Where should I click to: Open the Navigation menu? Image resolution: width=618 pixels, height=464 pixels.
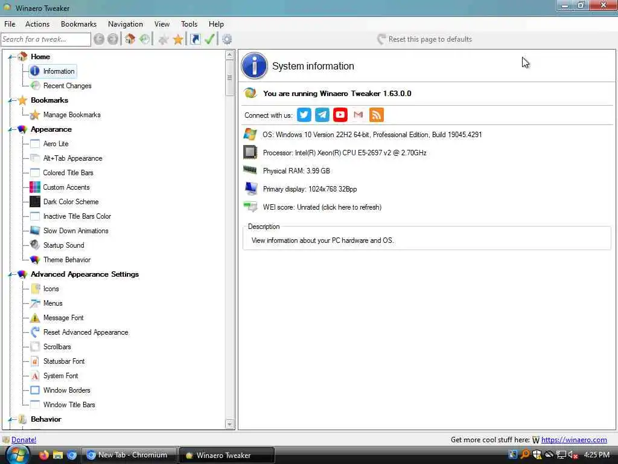tap(126, 24)
